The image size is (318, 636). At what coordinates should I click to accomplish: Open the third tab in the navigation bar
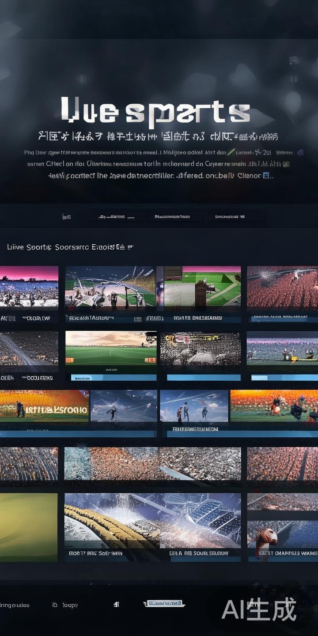coord(172,217)
